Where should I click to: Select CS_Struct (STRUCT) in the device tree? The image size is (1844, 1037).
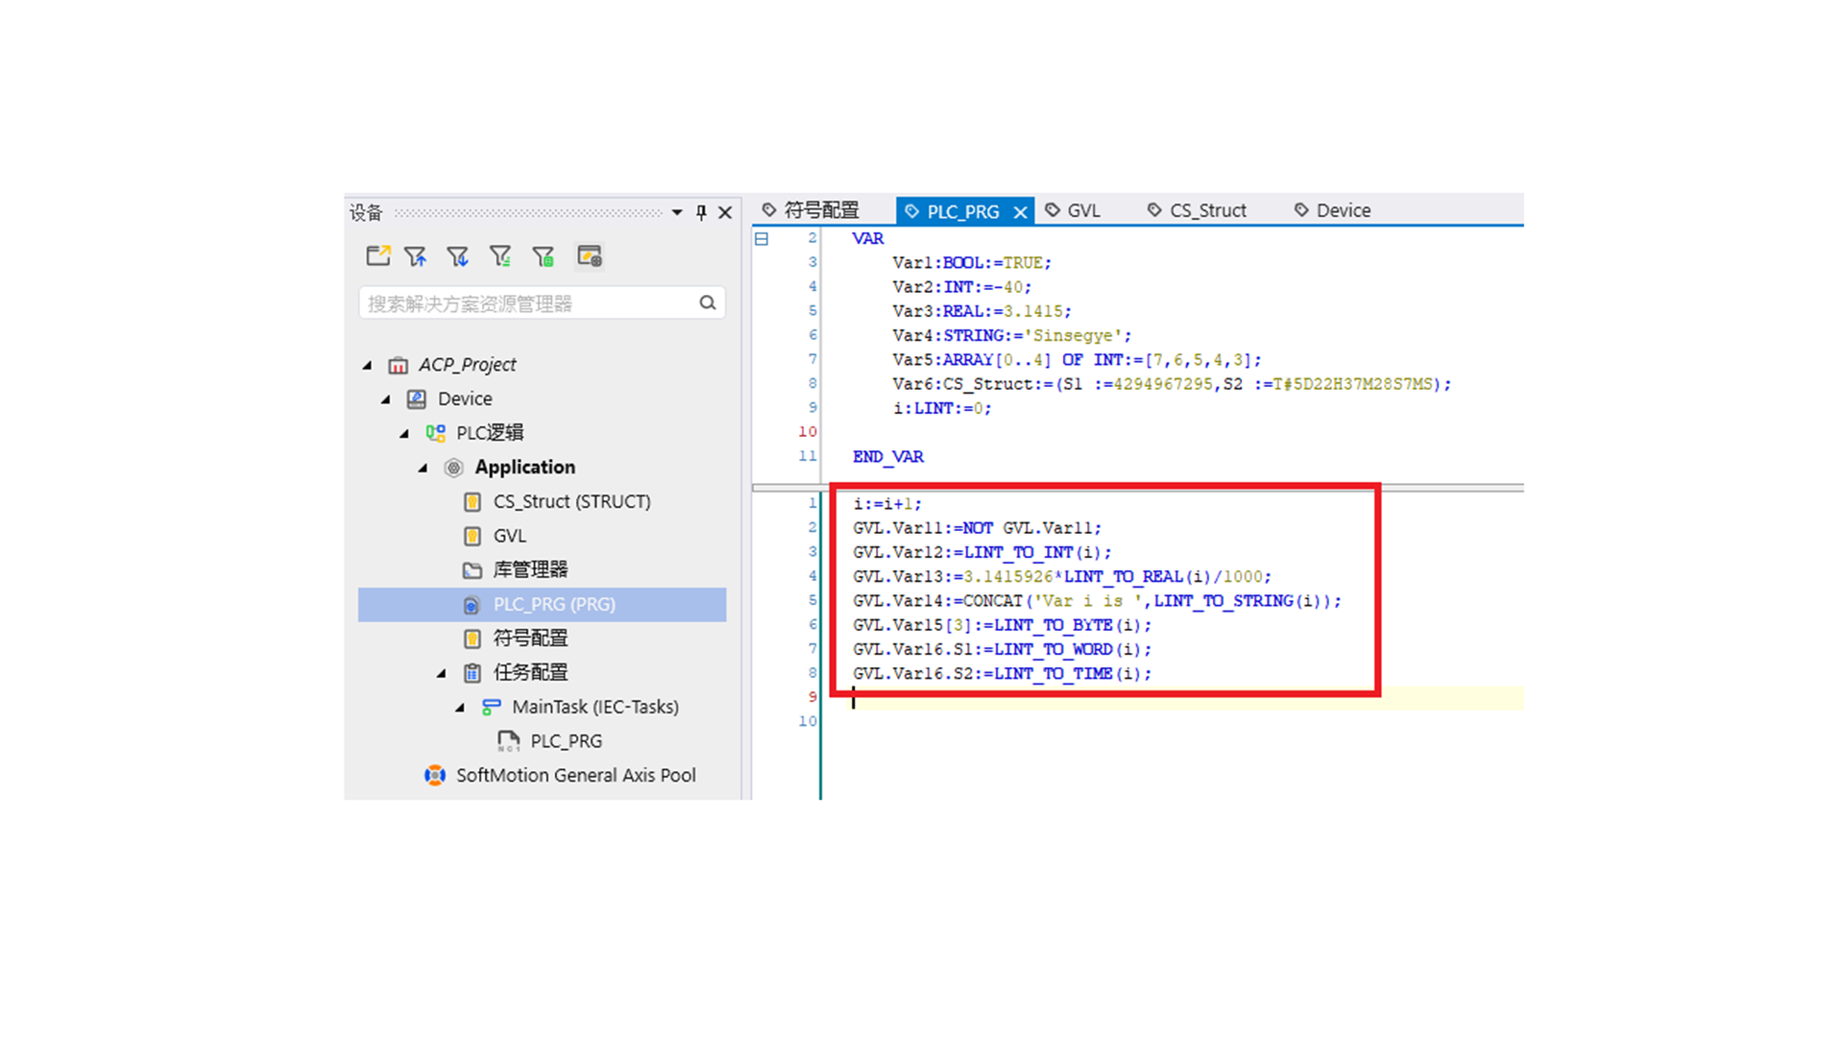point(571,501)
